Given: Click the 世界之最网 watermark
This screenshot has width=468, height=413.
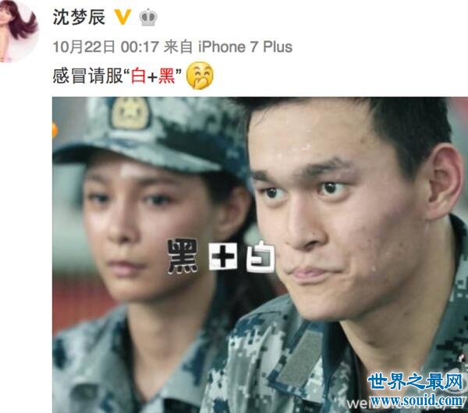Looking at the screenshot, I should [x=415, y=382].
